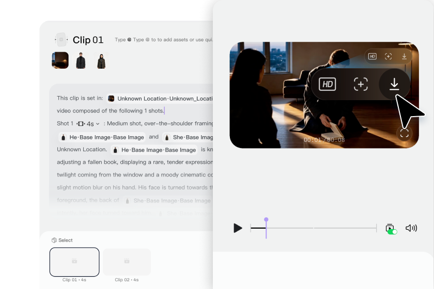Click small HD icon on video corner
434x289 pixels.
(x=373, y=56)
